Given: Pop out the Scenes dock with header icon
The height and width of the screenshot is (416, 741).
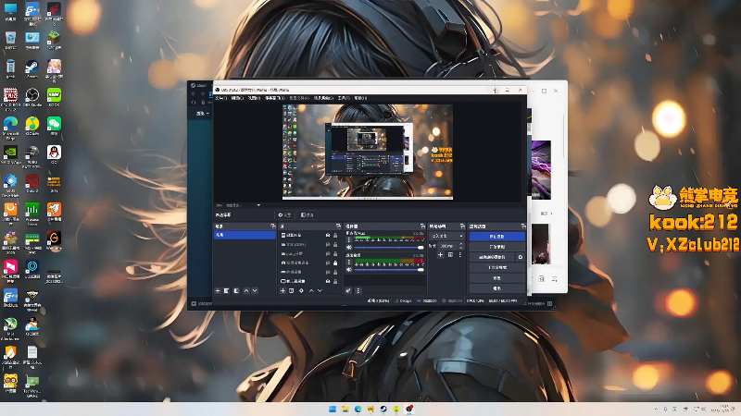Looking at the screenshot, I should pos(272,226).
